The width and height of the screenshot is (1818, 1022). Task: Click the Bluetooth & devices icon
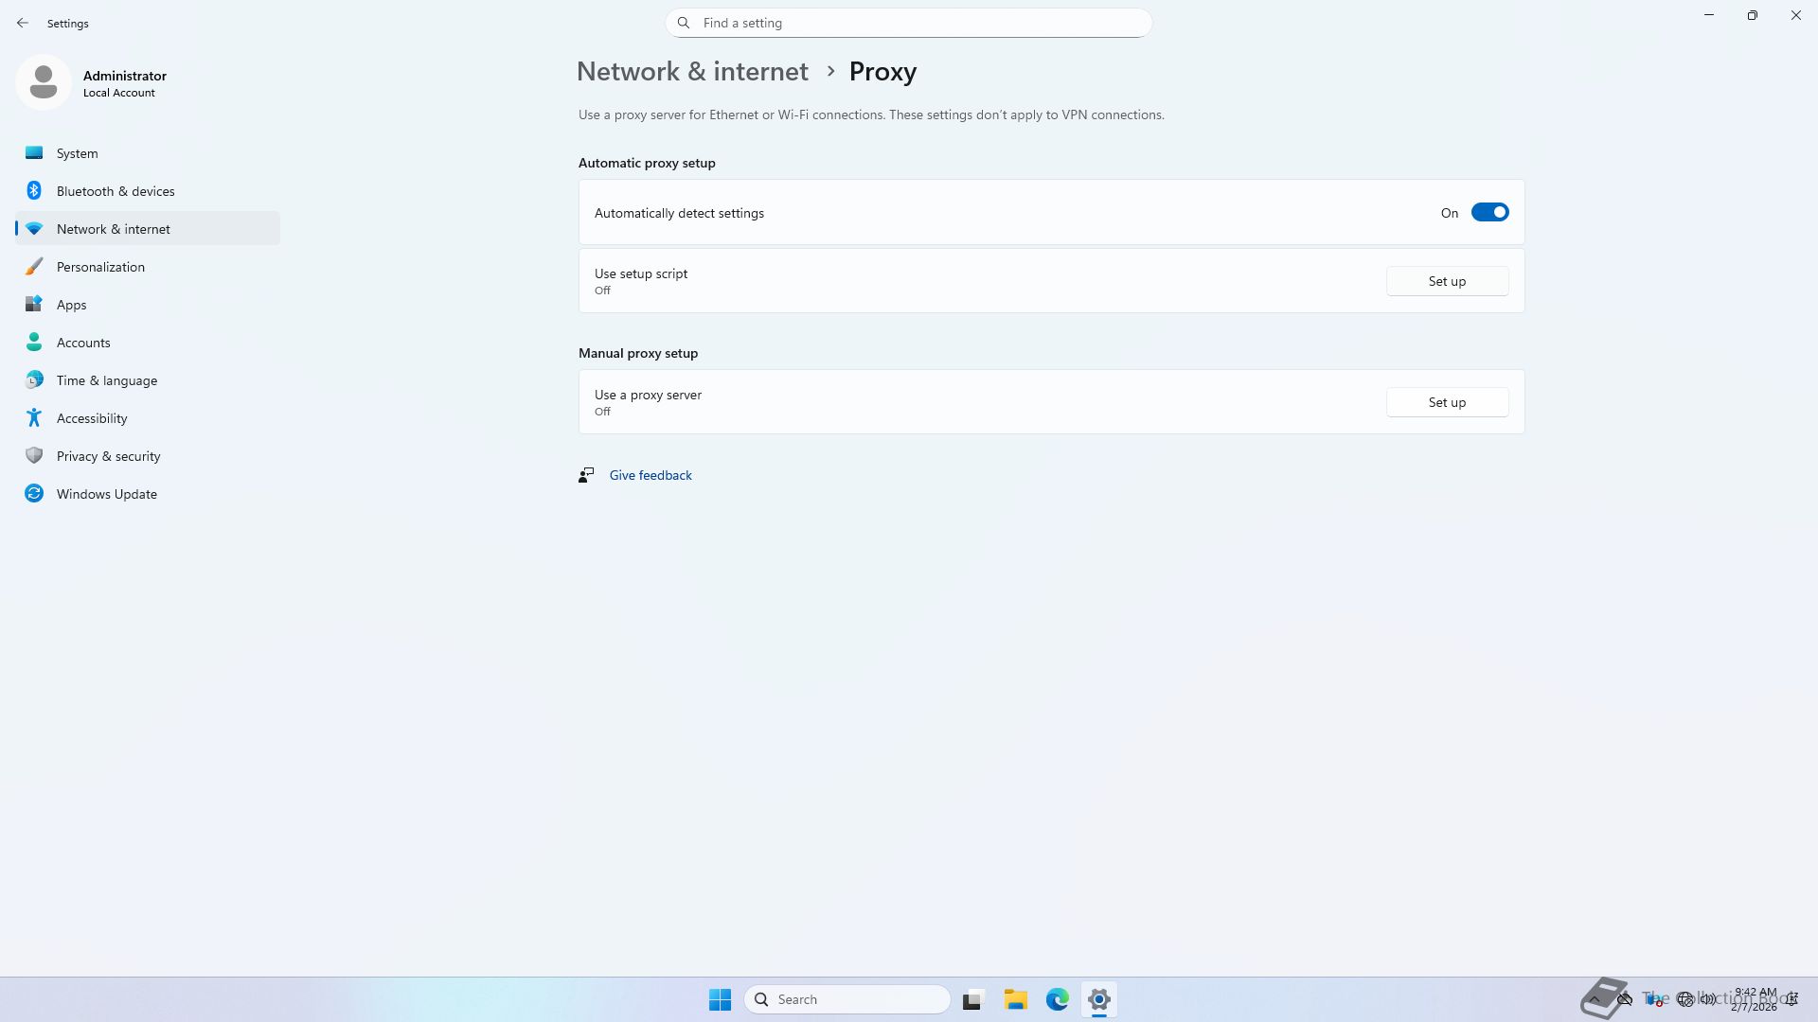[34, 191]
